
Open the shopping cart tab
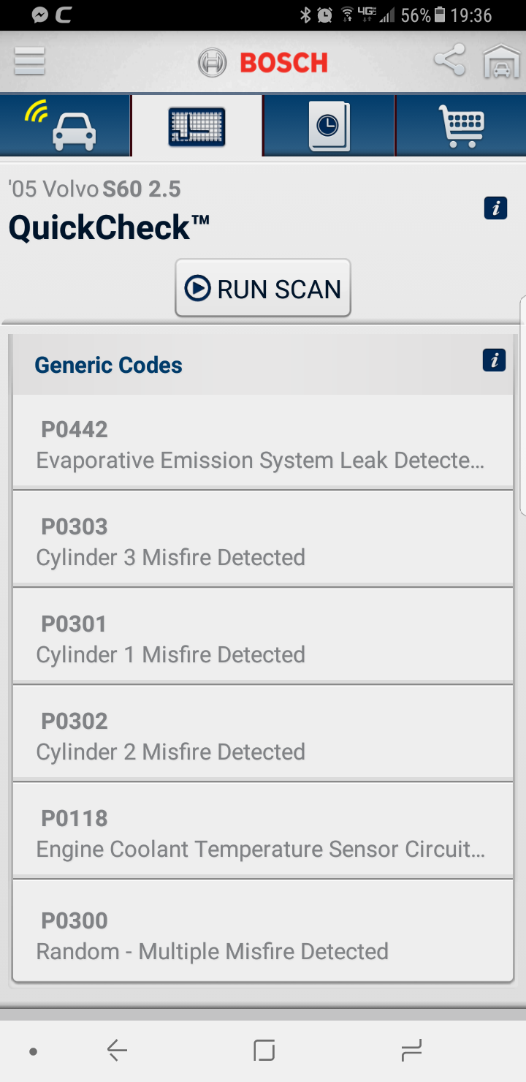pyautogui.click(x=460, y=126)
